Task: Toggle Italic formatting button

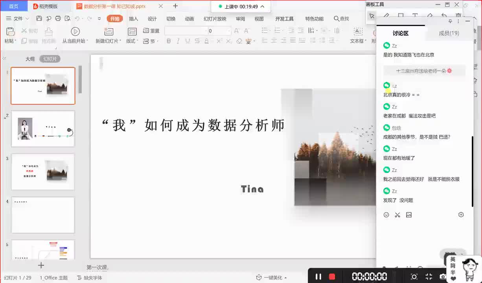Action: [x=178, y=41]
